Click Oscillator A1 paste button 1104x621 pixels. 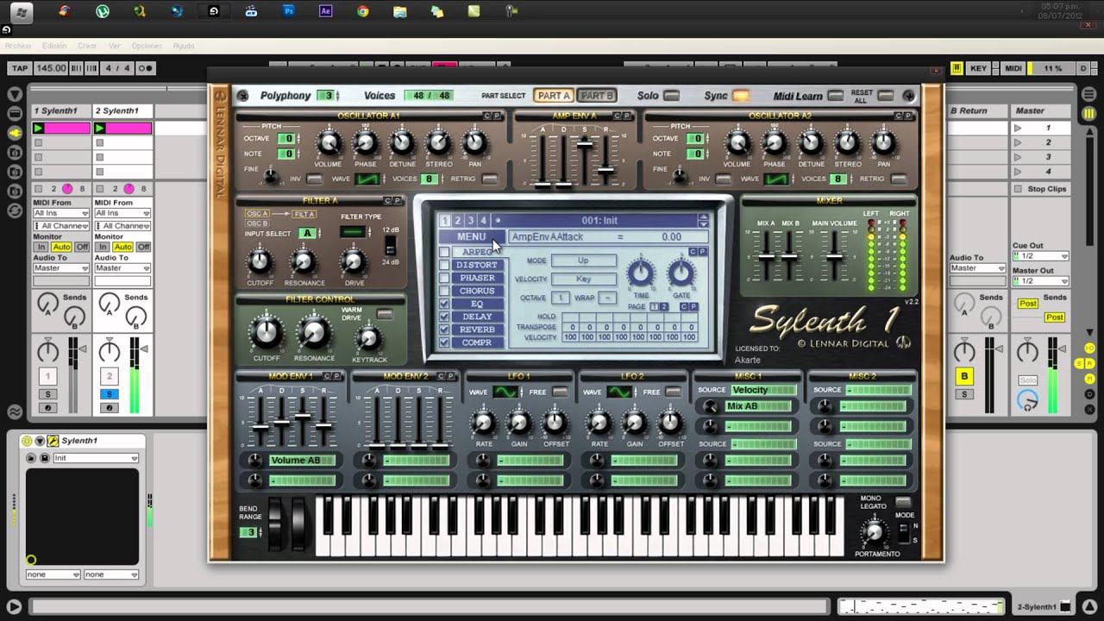pyautogui.click(x=497, y=116)
